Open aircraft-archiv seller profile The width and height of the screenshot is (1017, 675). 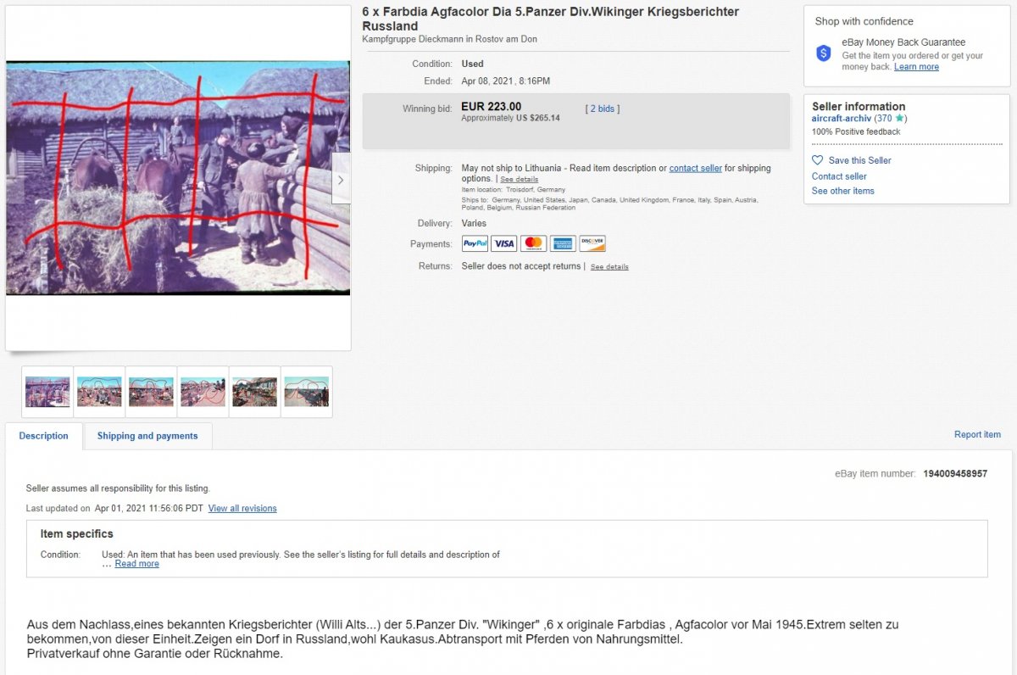pyautogui.click(x=842, y=119)
